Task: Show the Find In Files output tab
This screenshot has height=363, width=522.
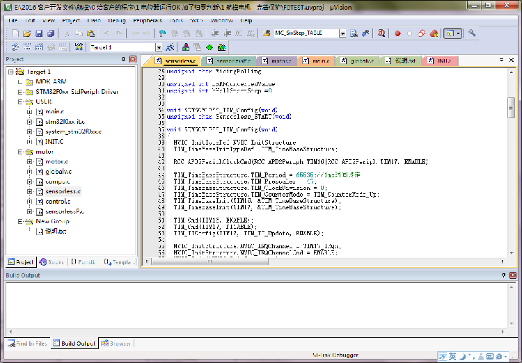Action: point(28,344)
